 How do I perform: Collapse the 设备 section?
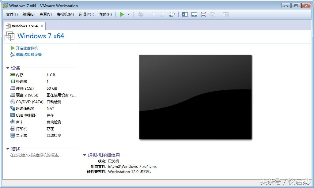click(8, 68)
